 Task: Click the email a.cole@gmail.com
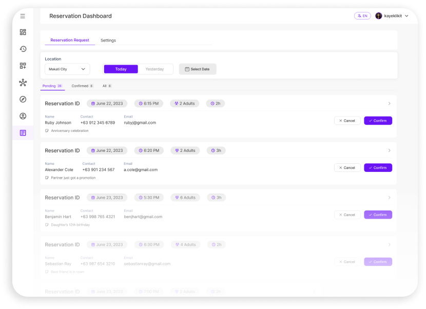[x=141, y=169]
